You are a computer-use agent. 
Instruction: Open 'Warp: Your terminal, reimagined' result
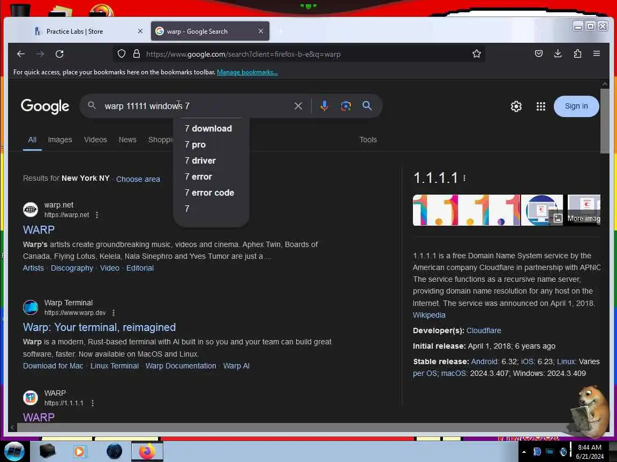tap(99, 327)
